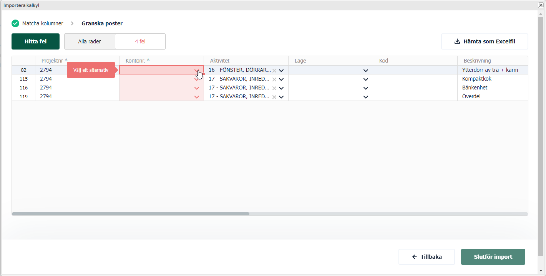Finish with Slutför import button
The width and height of the screenshot is (546, 276).
[493, 257]
